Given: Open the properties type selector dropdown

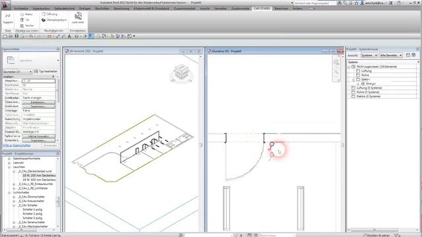Looking at the screenshot, I should click(x=31, y=61).
